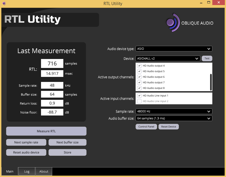Click the Oblique Audio logo
The image size is (226, 177).
189,23
